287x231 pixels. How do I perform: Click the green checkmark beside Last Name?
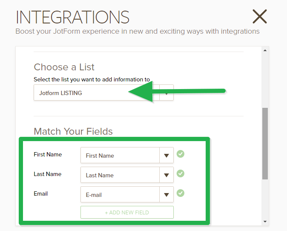(x=181, y=173)
